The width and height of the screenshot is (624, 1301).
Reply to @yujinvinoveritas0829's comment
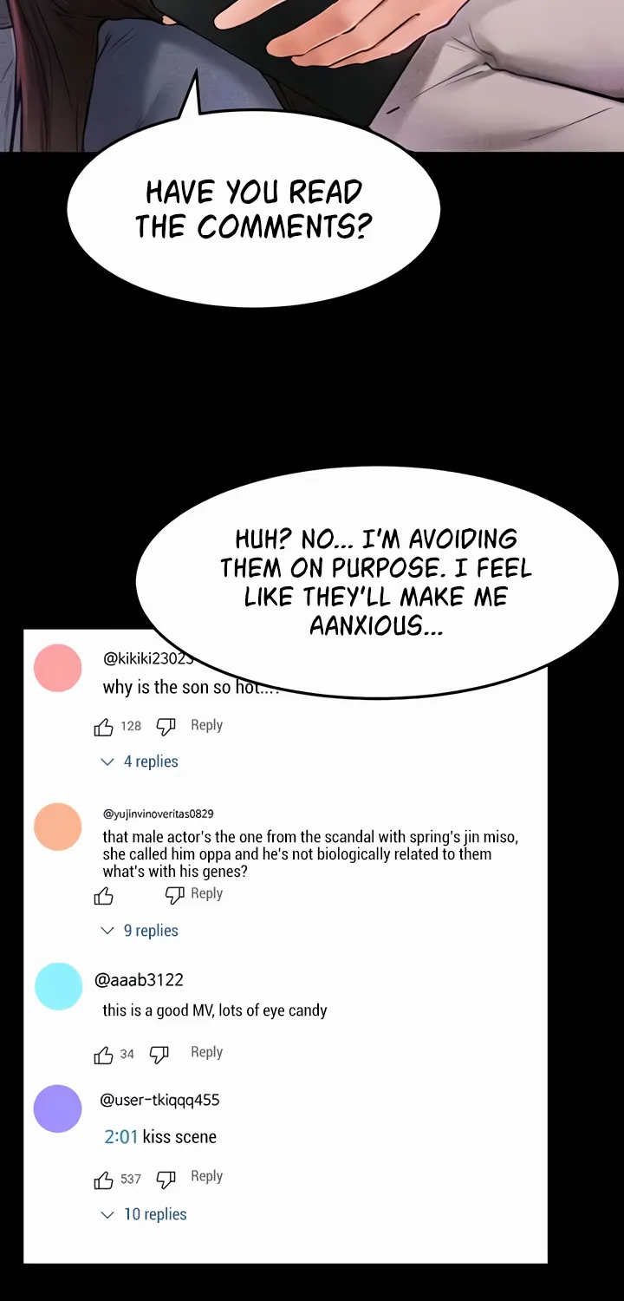(206, 893)
